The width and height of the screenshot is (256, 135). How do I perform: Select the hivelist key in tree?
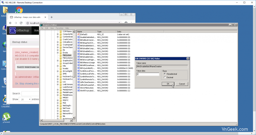click(x=65, y=69)
